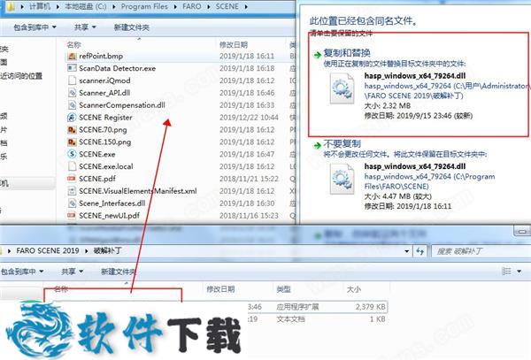
Task: Open view options dropdown arrow in lower window
Action: (519, 272)
